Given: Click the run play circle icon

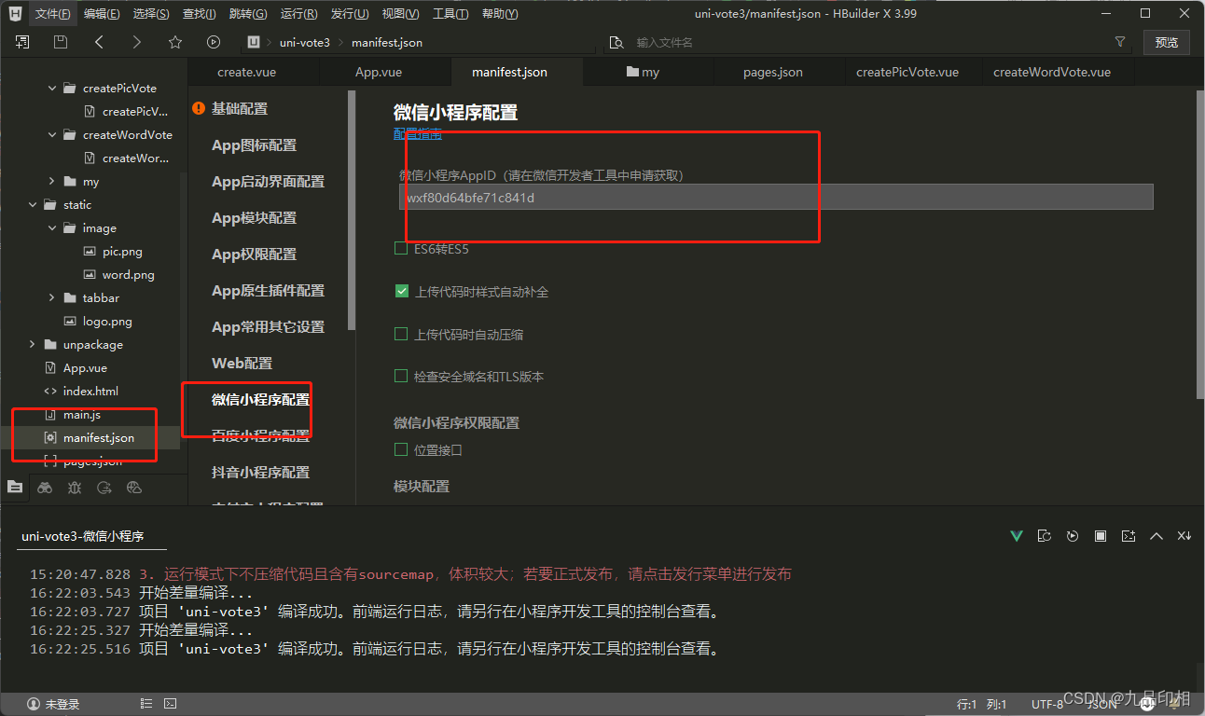Looking at the screenshot, I should tap(214, 42).
